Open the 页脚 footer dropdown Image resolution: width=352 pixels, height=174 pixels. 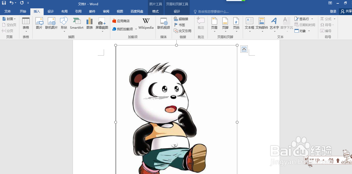(225, 25)
